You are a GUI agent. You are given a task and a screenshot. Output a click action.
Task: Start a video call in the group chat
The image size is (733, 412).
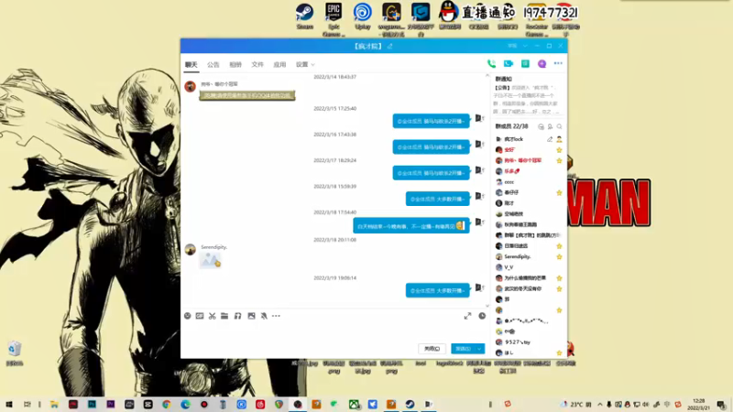[509, 63]
